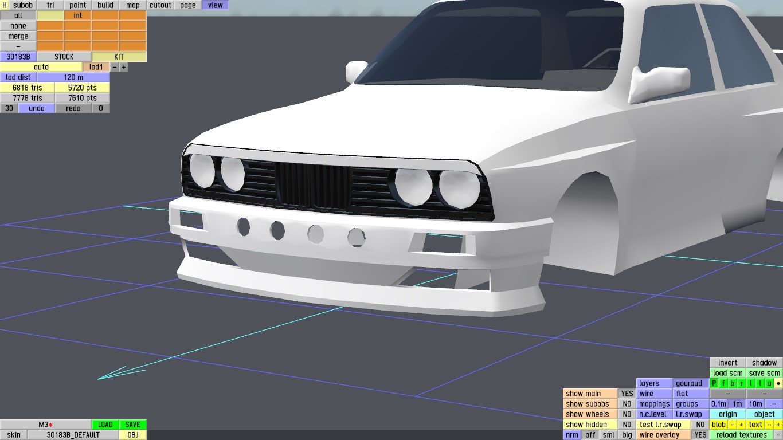
Task: Open the tri tab
Action: click(x=50, y=5)
